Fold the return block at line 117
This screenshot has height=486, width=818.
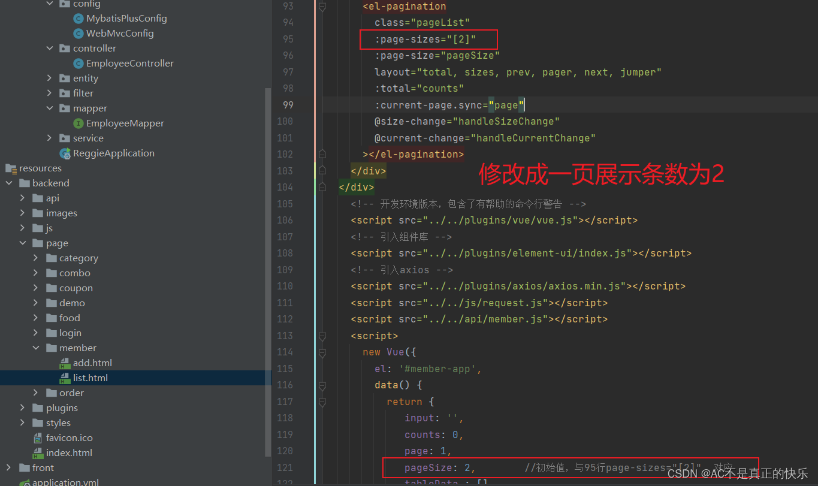coord(322,402)
